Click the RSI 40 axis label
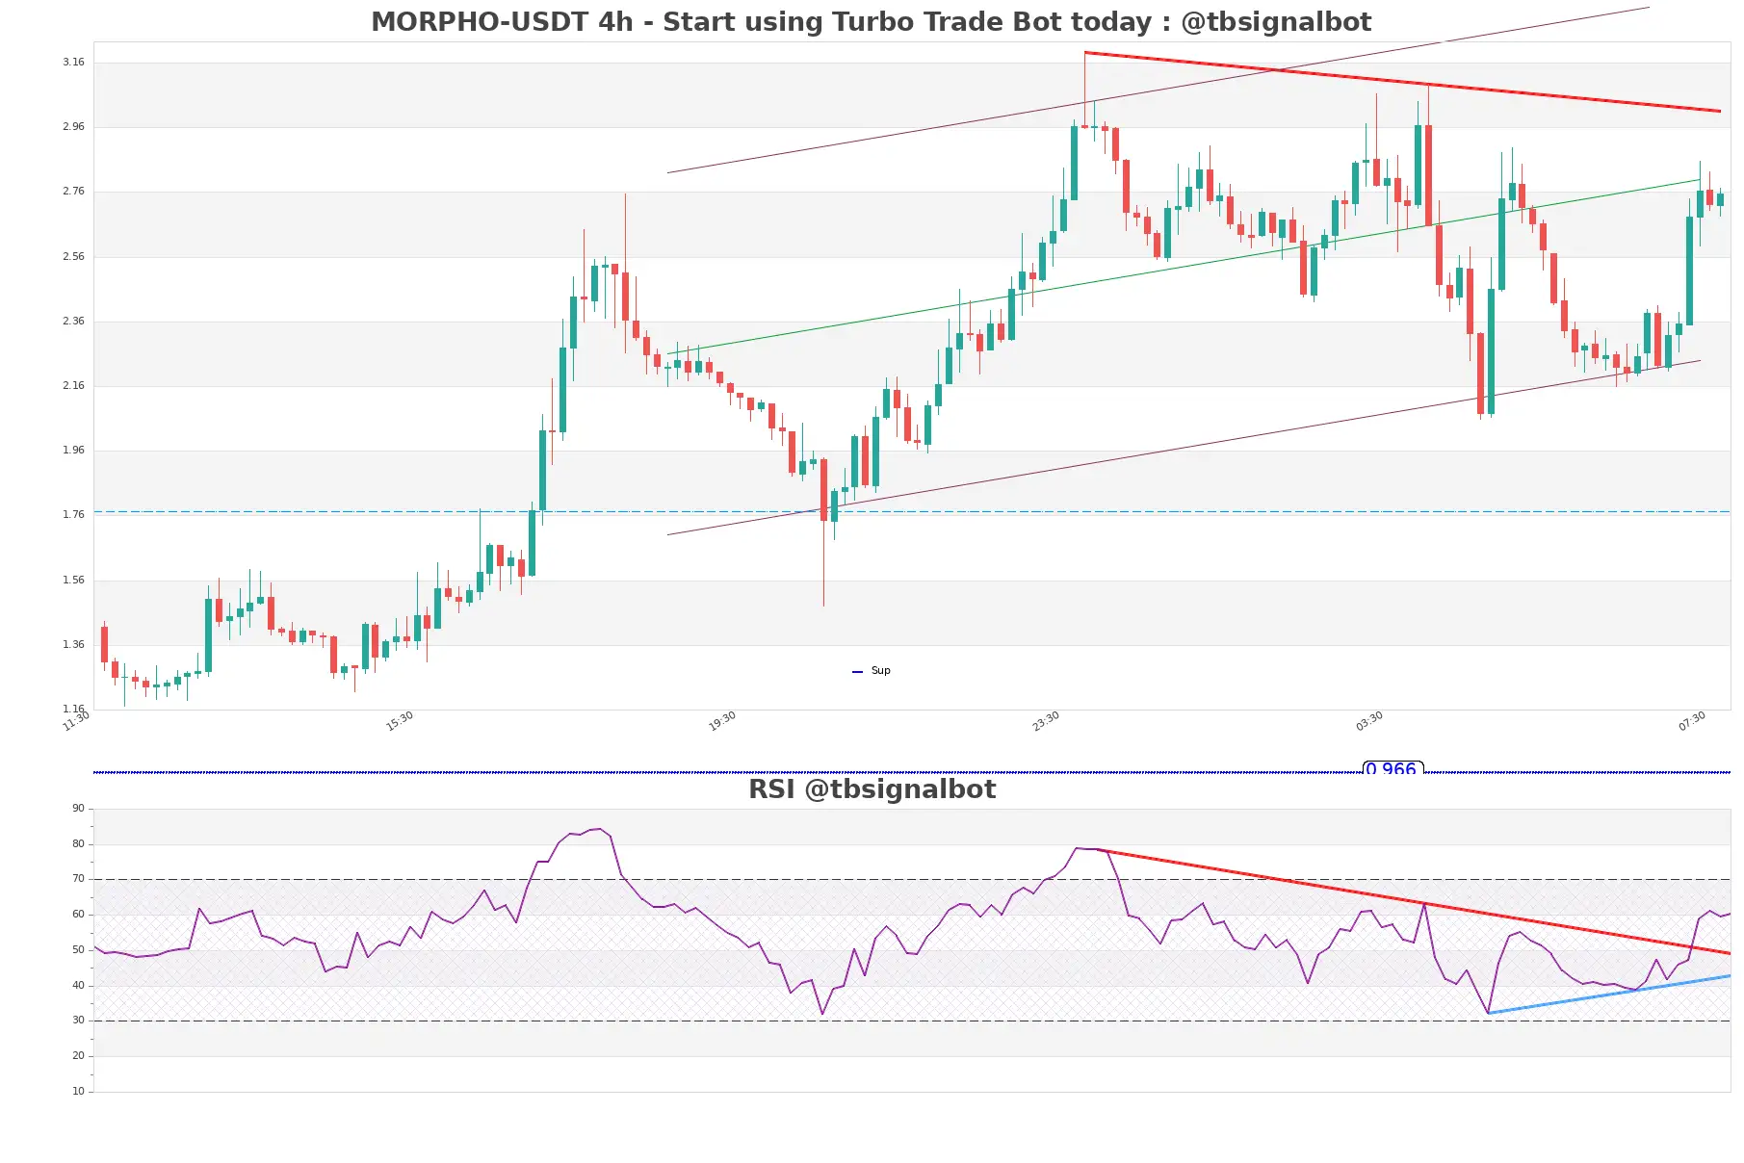The height and width of the screenshot is (1163, 1744). tap(78, 985)
